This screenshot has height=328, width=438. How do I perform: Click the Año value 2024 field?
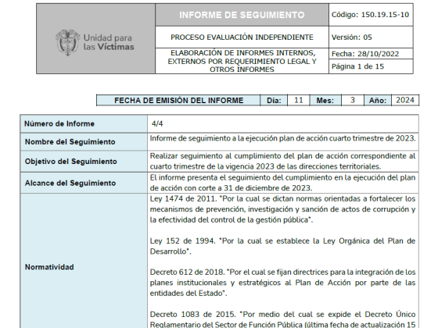(405, 100)
